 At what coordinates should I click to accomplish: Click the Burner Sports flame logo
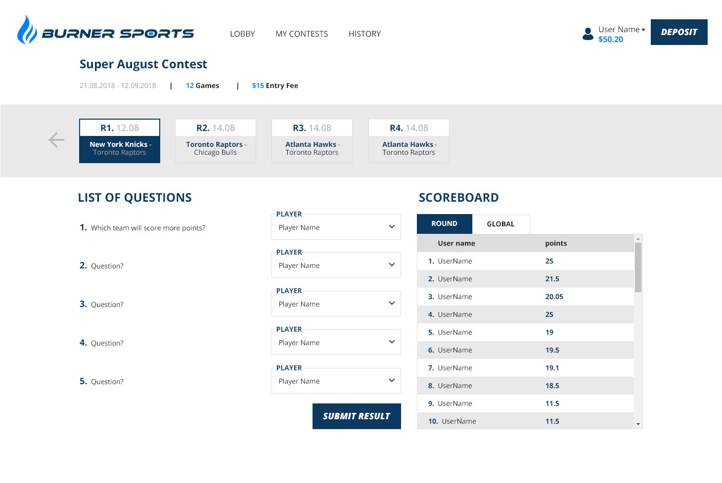[27, 30]
